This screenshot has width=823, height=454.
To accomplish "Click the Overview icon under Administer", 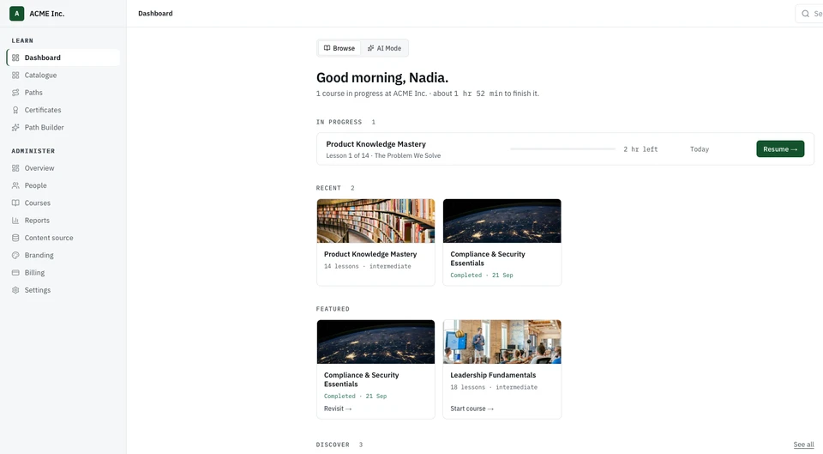I will click(x=15, y=168).
